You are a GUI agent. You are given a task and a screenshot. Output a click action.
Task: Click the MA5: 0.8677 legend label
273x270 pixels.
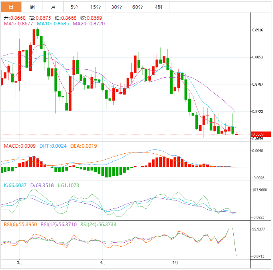tap(18, 24)
